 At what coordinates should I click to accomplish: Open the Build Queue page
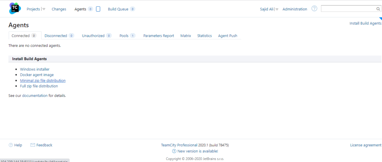118,9
